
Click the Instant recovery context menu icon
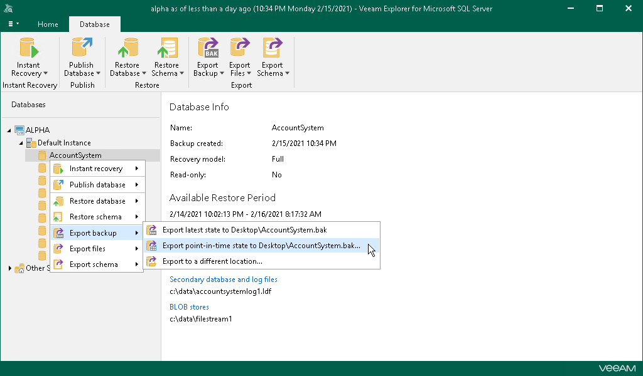pos(58,169)
